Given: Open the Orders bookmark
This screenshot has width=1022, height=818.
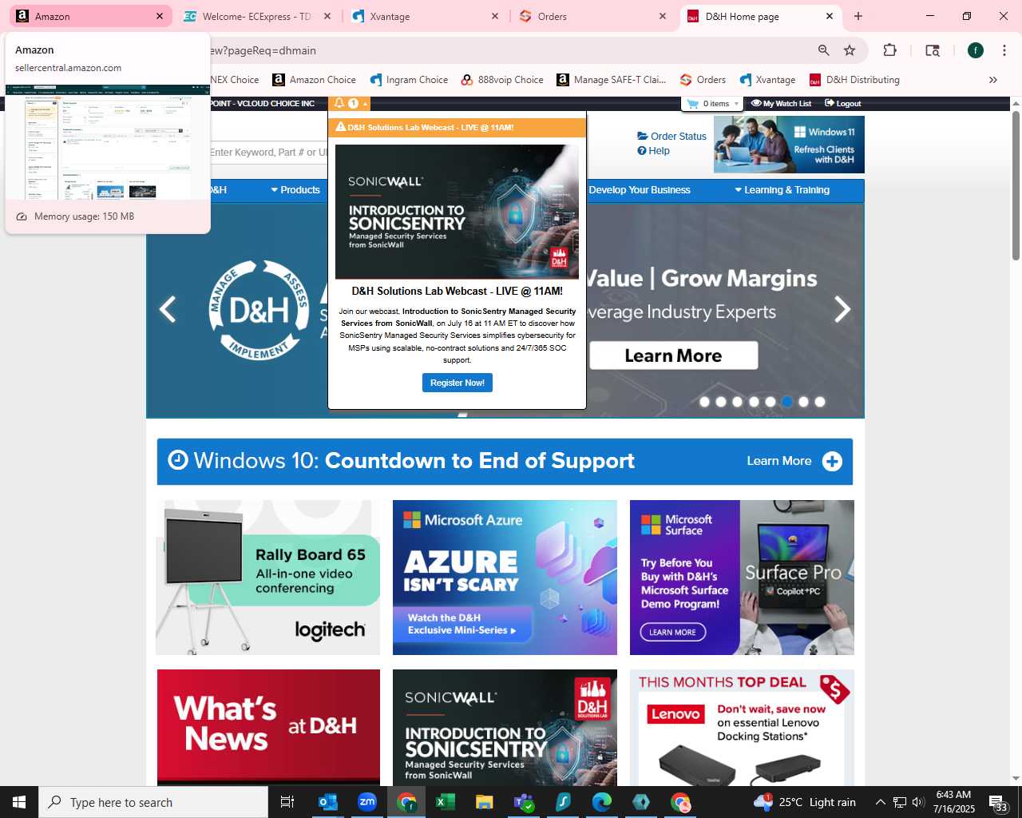Looking at the screenshot, I should point(703,80).
